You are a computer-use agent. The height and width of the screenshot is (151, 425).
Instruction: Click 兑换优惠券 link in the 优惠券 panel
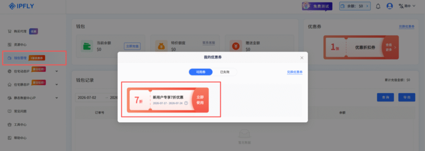coord(407,27)
